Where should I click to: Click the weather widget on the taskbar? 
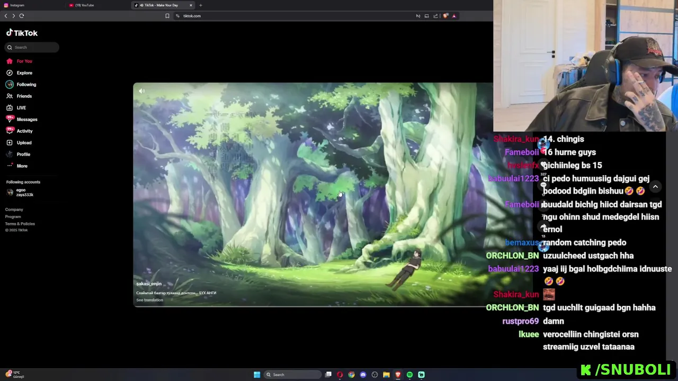[x=15, y=374]
